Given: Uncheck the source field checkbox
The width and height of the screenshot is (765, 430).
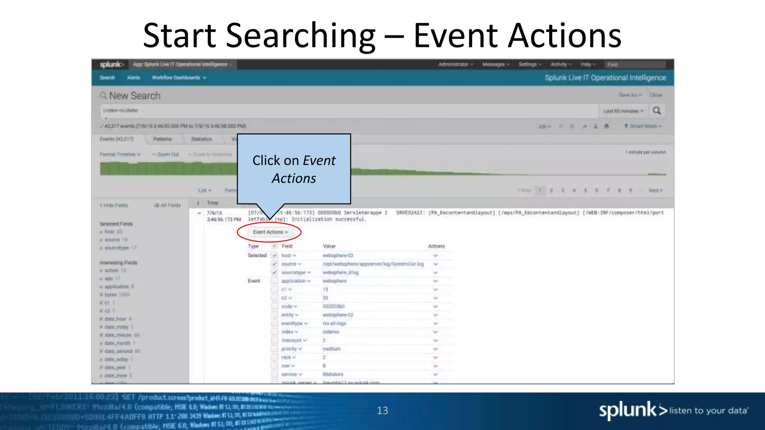Looking at the screenshot, I should tap(275, 264).
